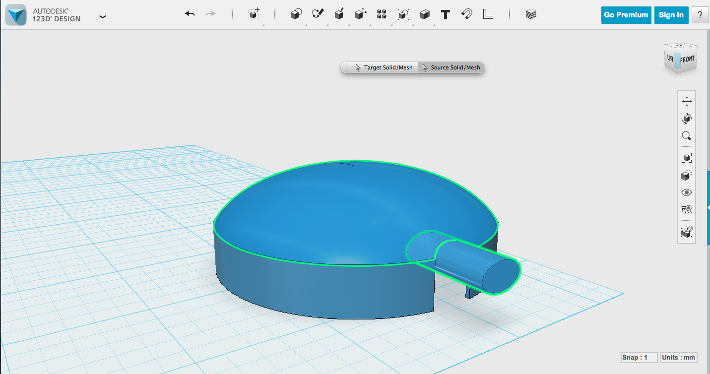
Task: Open the Material layers tool
Action: [531, 14]
